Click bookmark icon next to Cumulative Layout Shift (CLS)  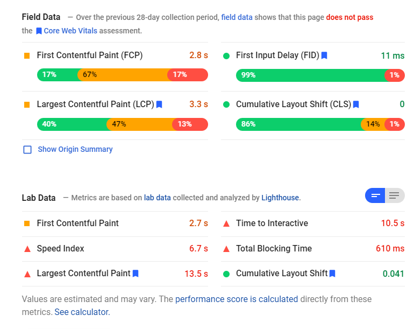click(x=355, y=104)
